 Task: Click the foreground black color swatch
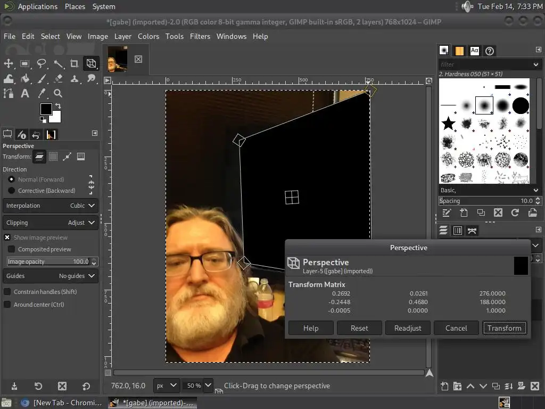[46, 109]
